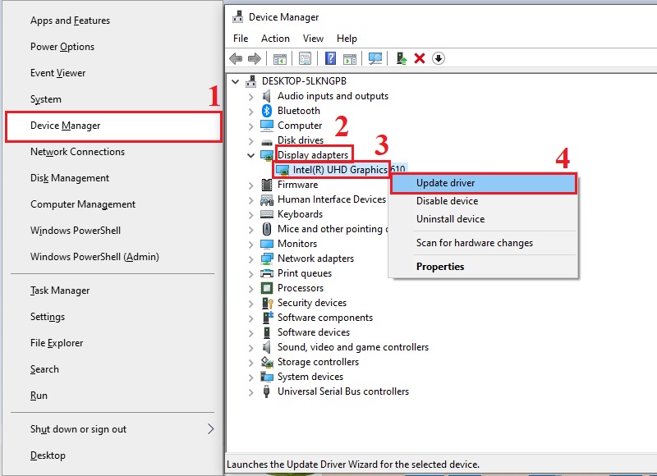Click the Disk drives icon
Image resolution: width=657 pixels, height=476 pixels.
point(266,141)
